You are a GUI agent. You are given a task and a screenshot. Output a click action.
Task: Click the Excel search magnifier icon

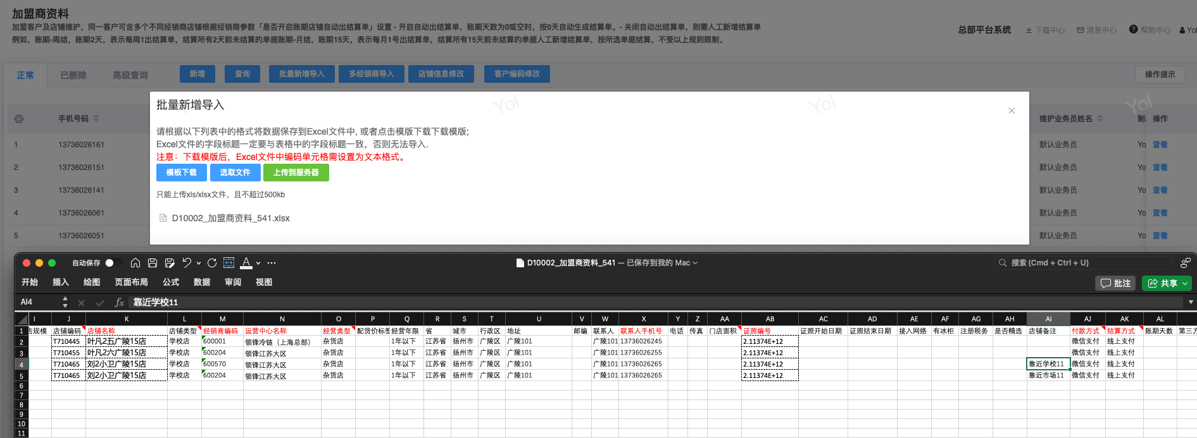click(x=1003, y=263)
